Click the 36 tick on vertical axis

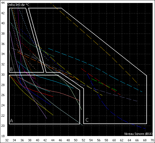[x=3, y=44]
